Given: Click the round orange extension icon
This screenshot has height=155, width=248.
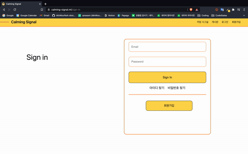Looking at the screenshot, I should tap(217, 10).
